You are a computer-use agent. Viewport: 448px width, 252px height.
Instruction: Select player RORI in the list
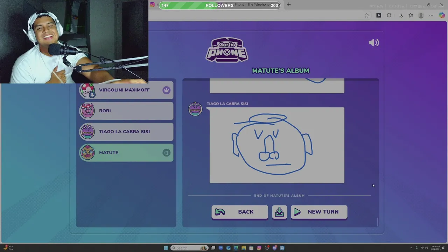(x=126, y=111)
